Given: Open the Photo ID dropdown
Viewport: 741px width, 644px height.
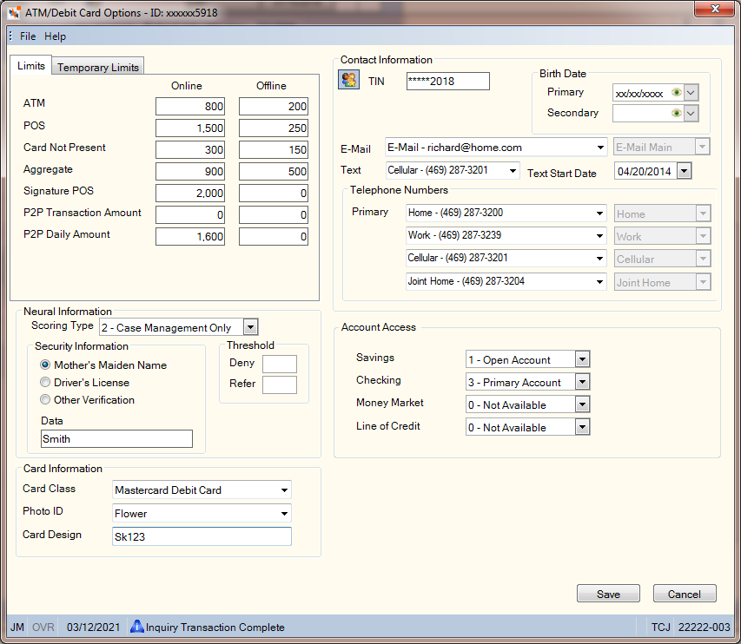Looking at the screenshot, I should click(284, 513).
